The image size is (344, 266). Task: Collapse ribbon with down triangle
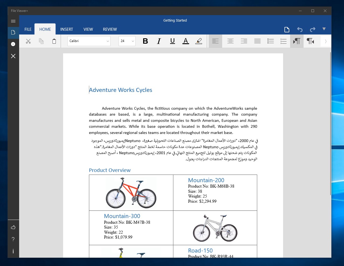(324, 29)
